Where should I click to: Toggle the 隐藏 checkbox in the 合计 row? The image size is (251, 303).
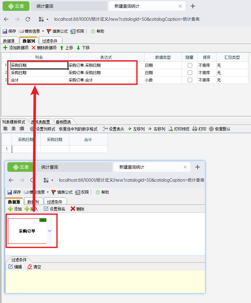[x=190, y=80]
